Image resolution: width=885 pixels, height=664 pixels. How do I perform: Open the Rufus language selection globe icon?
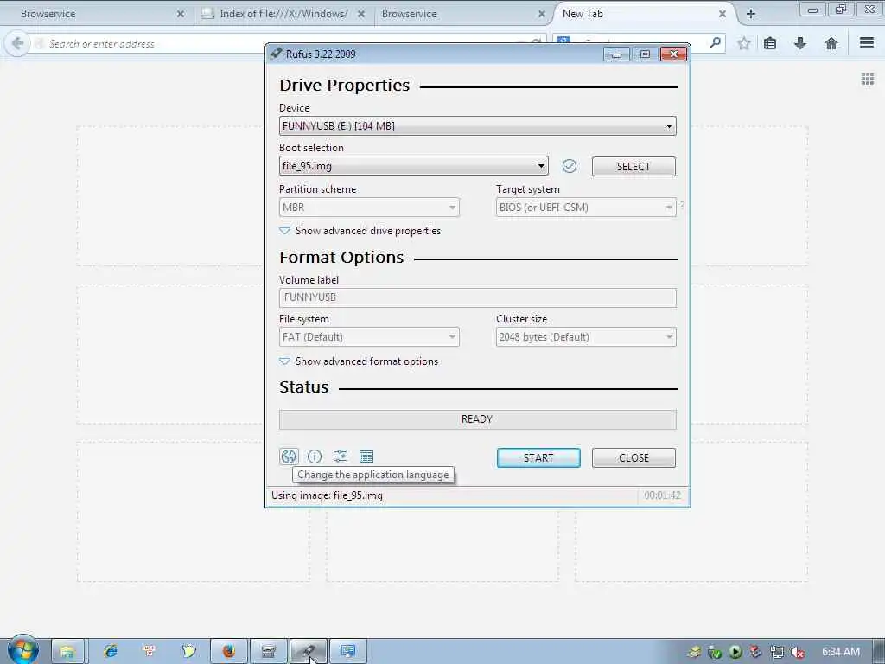[289, 456]
